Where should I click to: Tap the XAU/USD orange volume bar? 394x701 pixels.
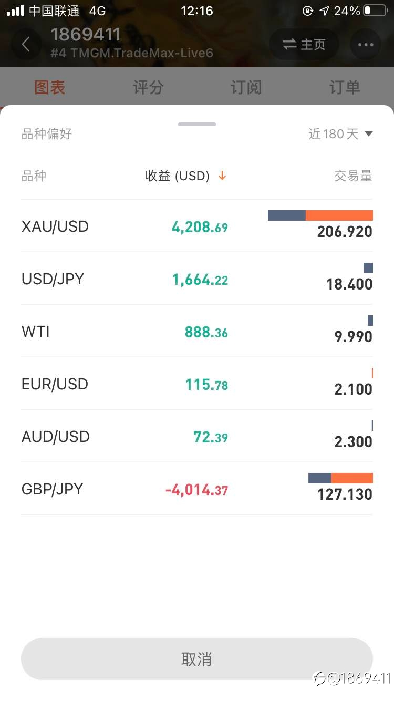[x=339, y=215]
